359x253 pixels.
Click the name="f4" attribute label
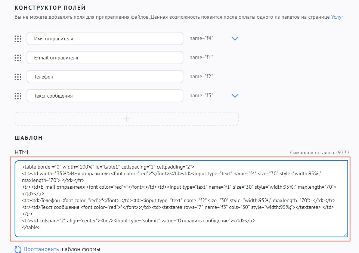pos(201,38)
